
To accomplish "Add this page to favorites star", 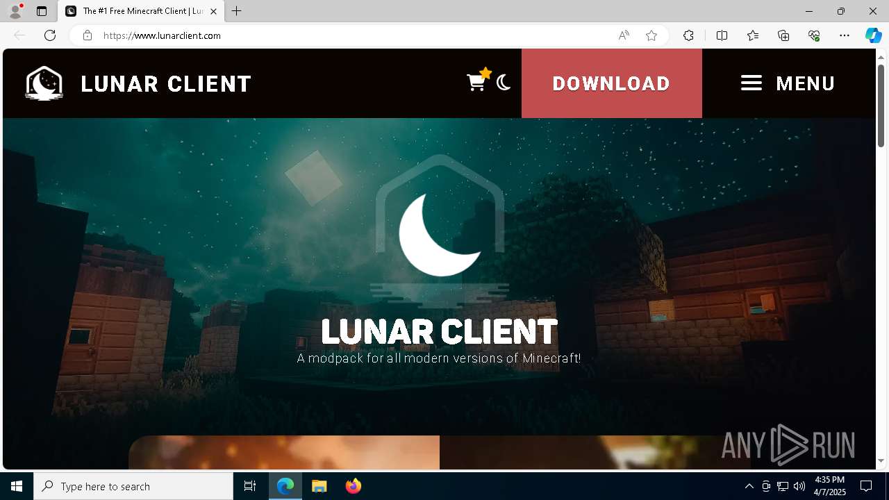I will tap(651, 35).
